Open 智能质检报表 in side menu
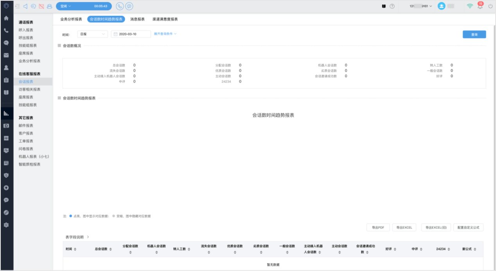Screen dimensions: 496x271 pyautogui.click(x=30, y=164)
